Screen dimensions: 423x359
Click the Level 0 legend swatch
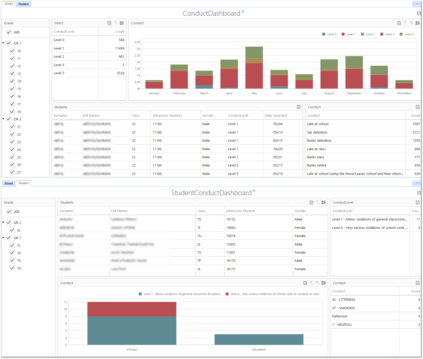pyautogui.click(x=324, y=34)
